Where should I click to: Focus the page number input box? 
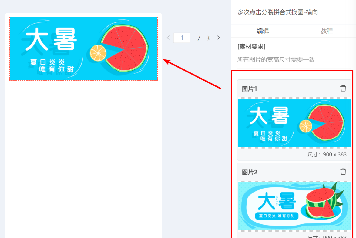(182, 38)
